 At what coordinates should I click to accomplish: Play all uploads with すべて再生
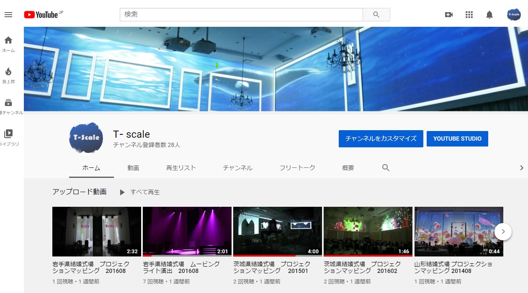pyautogui.click(x=140, y=192)
